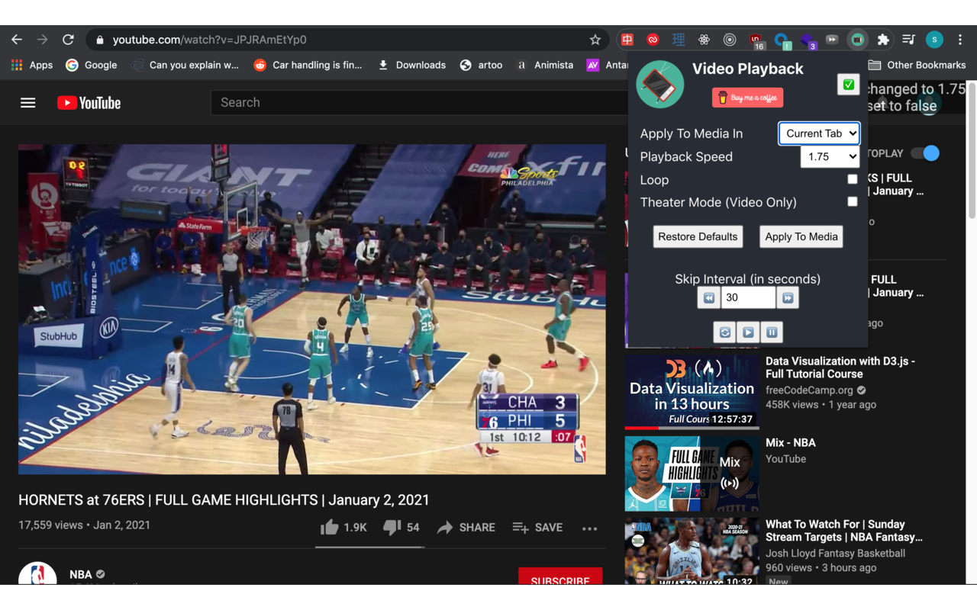Click the Extensions puzzle piece icon
The height and width of the screenshot is (610, 977).
[882, 39]
